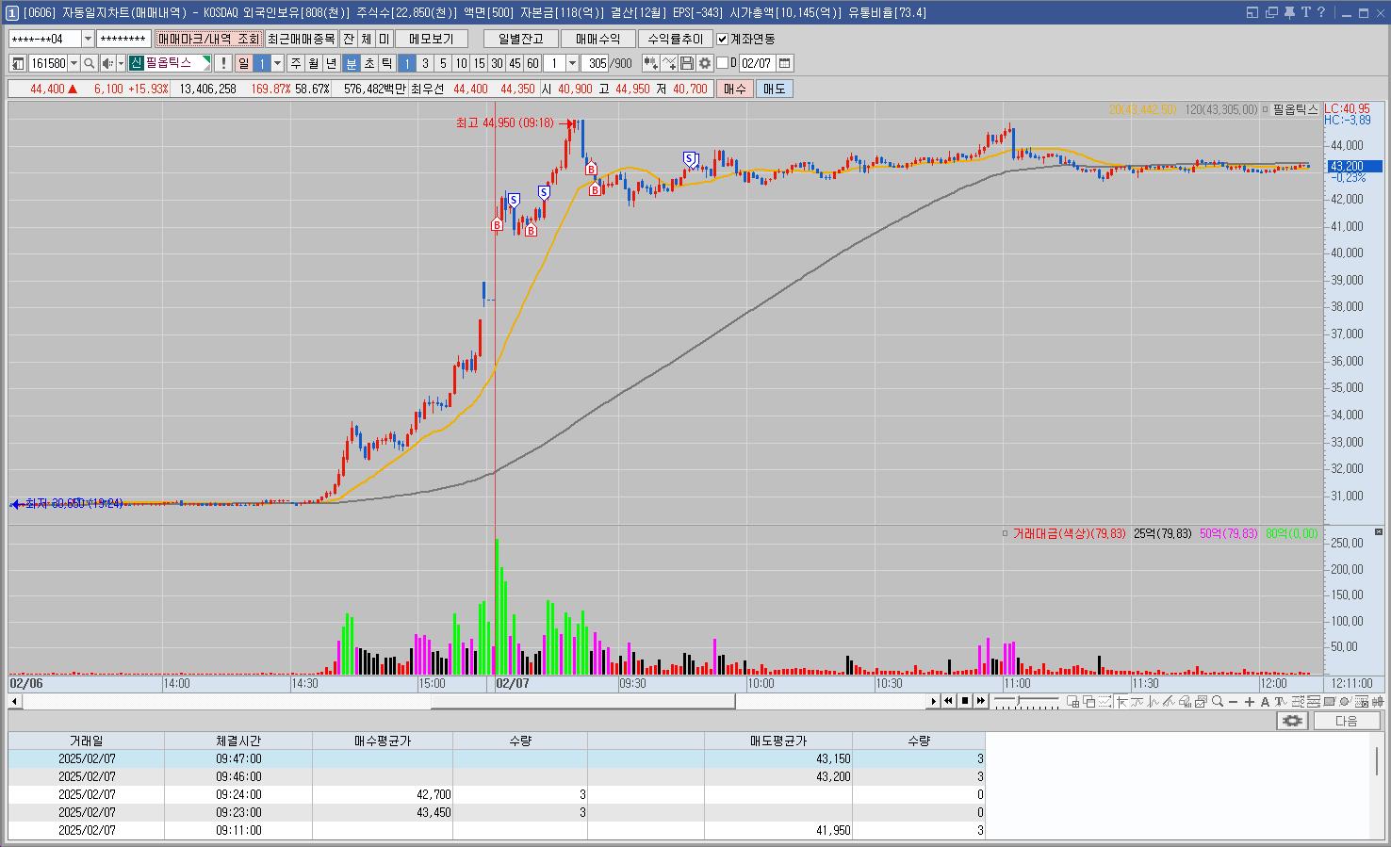
Task: Click the exclamation mark stock info icon
Action: point(222,63)
